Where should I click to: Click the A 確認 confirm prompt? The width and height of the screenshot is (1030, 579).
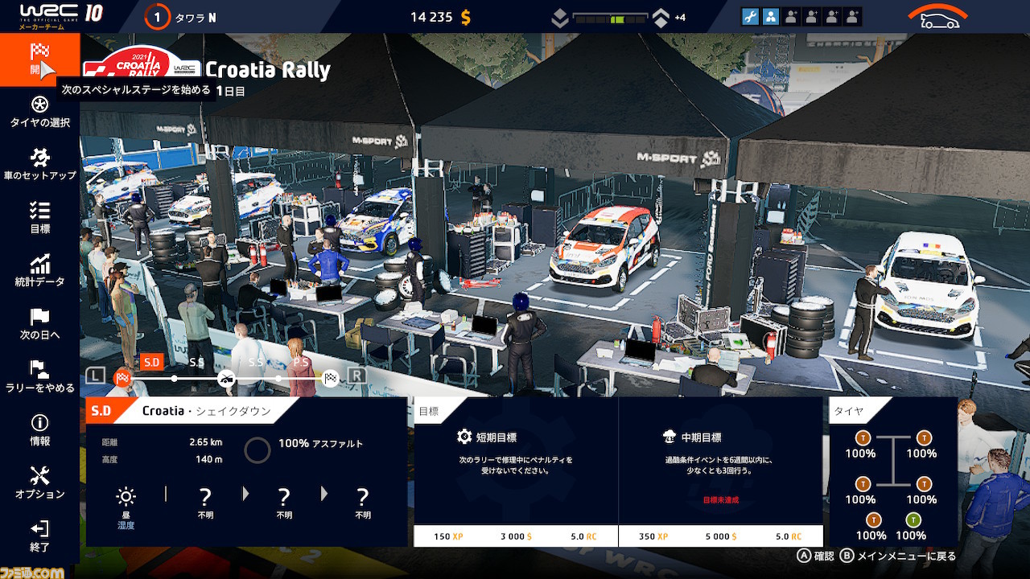click(x=814, y=556)
